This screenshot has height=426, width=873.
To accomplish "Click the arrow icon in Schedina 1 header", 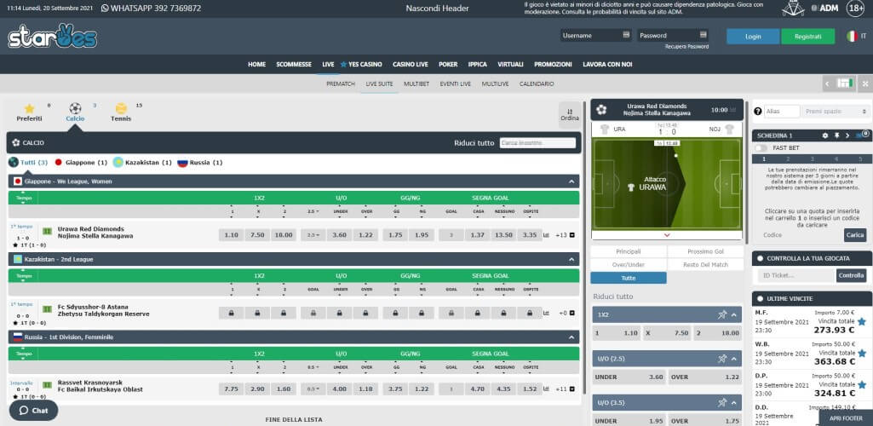I will (847, 135).
